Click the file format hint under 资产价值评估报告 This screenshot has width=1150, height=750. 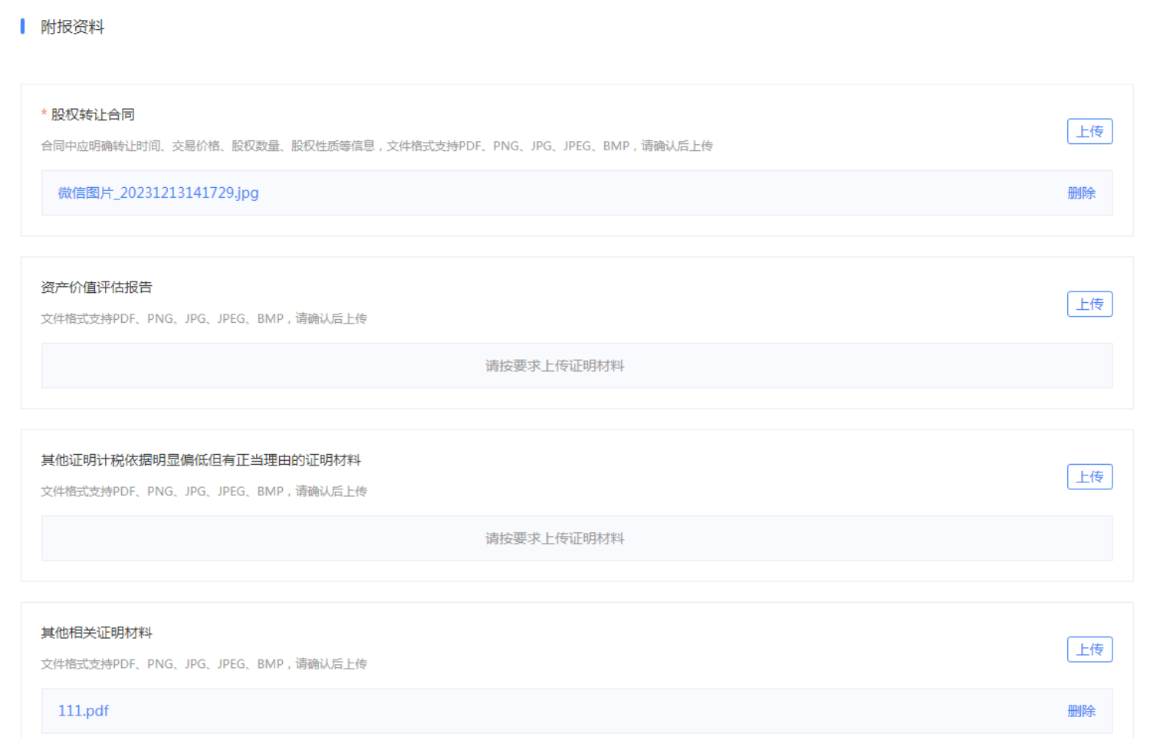pos(204,318)
